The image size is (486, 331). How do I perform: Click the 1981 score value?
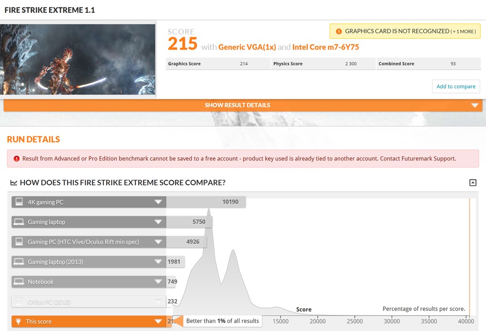pos(174,262)
